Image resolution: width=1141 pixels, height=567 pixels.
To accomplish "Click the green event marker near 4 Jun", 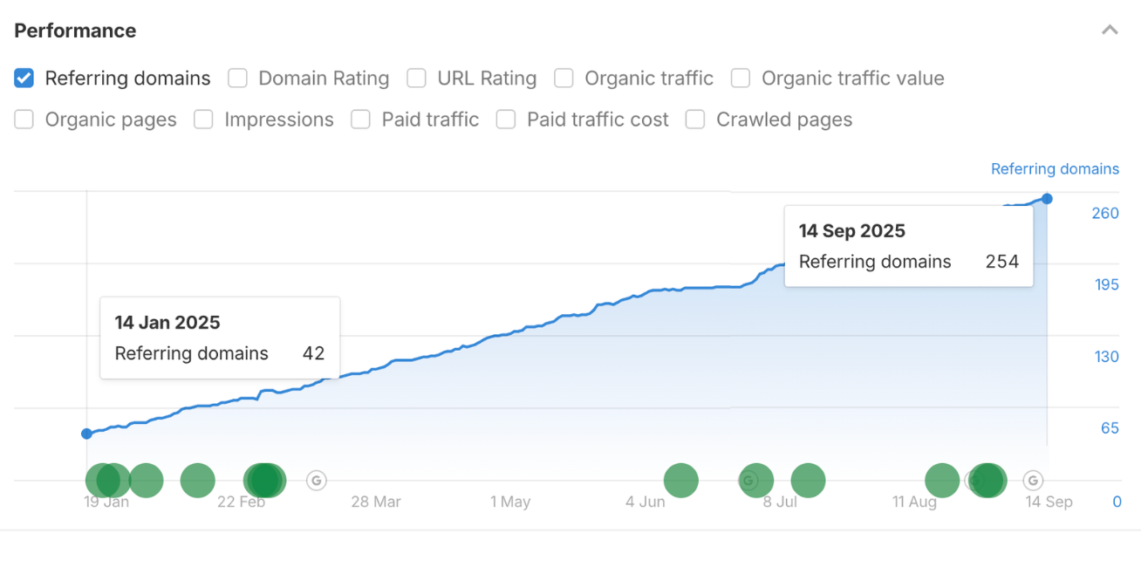I will (x=681, y=480).
